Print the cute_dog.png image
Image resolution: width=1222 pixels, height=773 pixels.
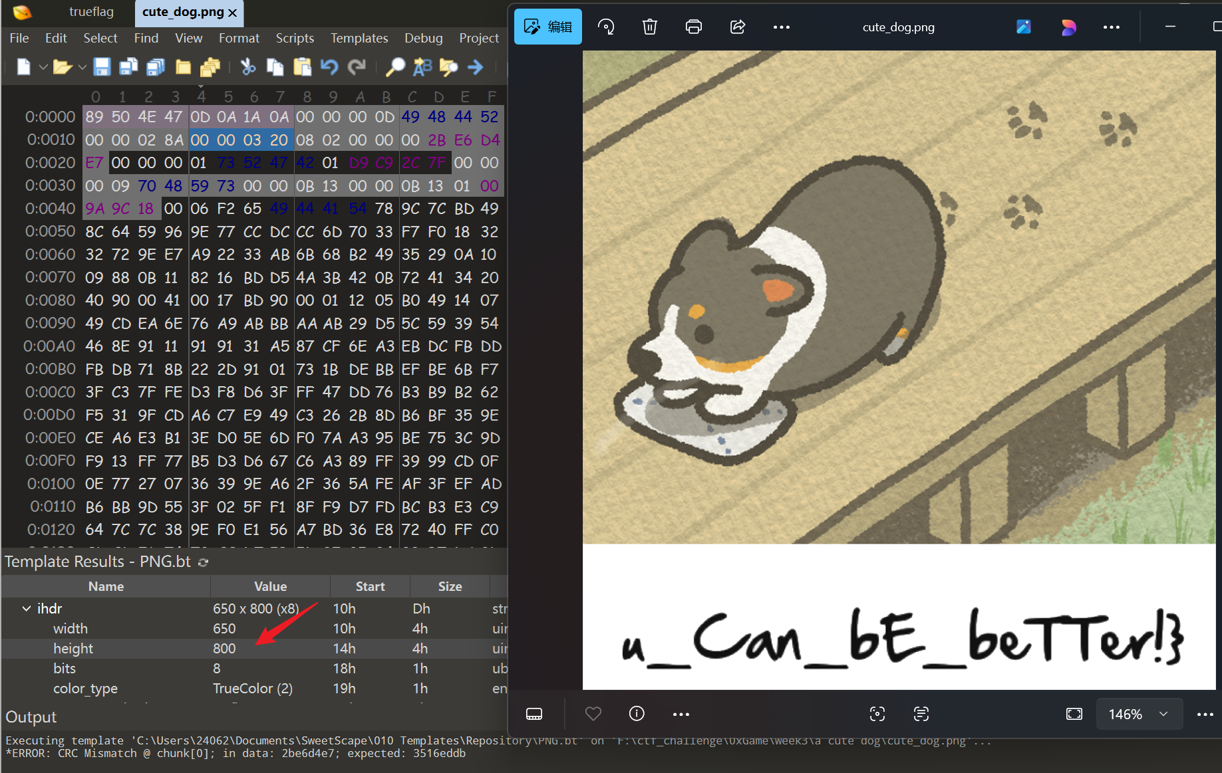(694, 27)
